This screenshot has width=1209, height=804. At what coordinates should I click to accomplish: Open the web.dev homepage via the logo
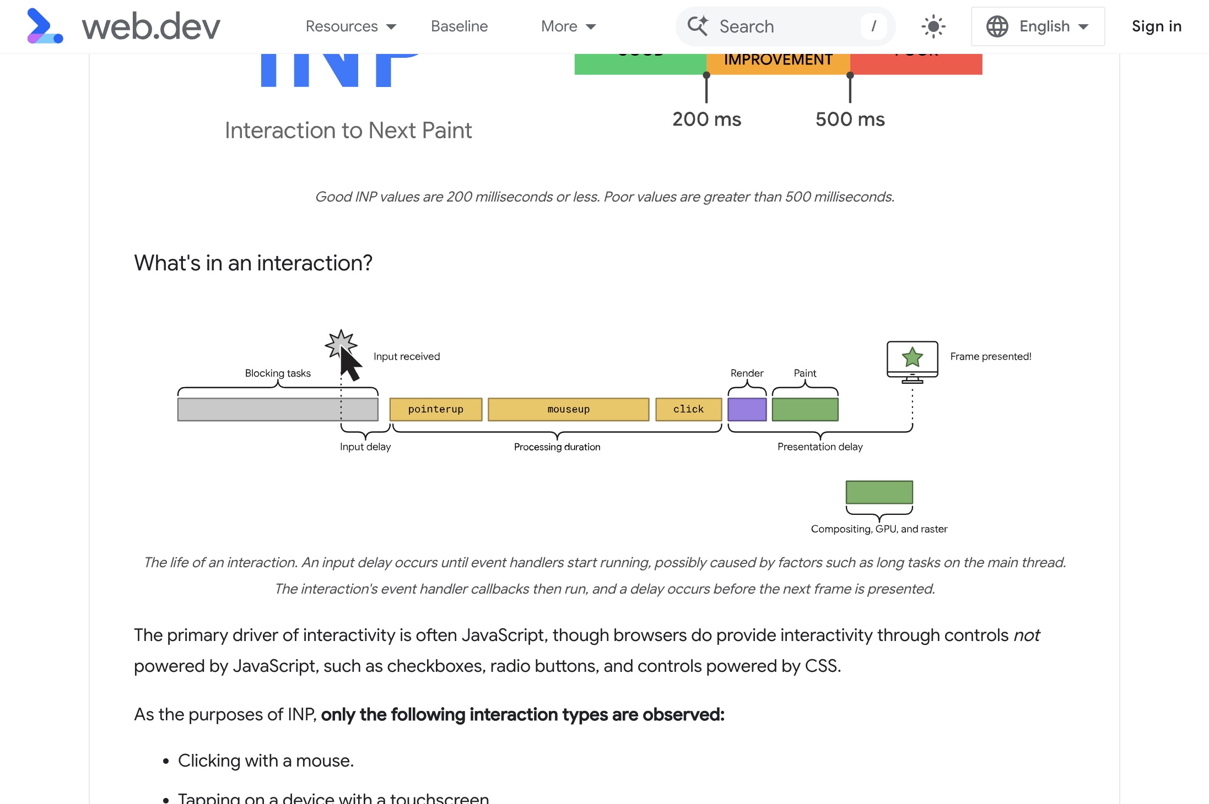121,26
